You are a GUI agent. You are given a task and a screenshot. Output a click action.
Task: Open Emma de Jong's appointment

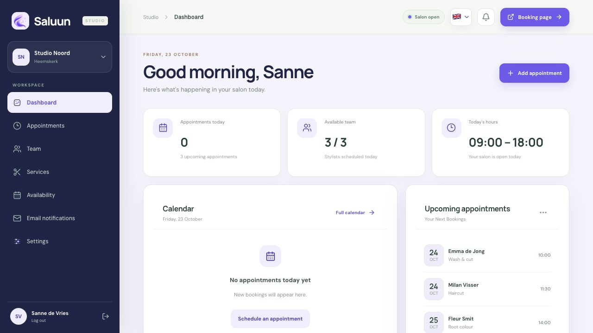pos(487,255)
